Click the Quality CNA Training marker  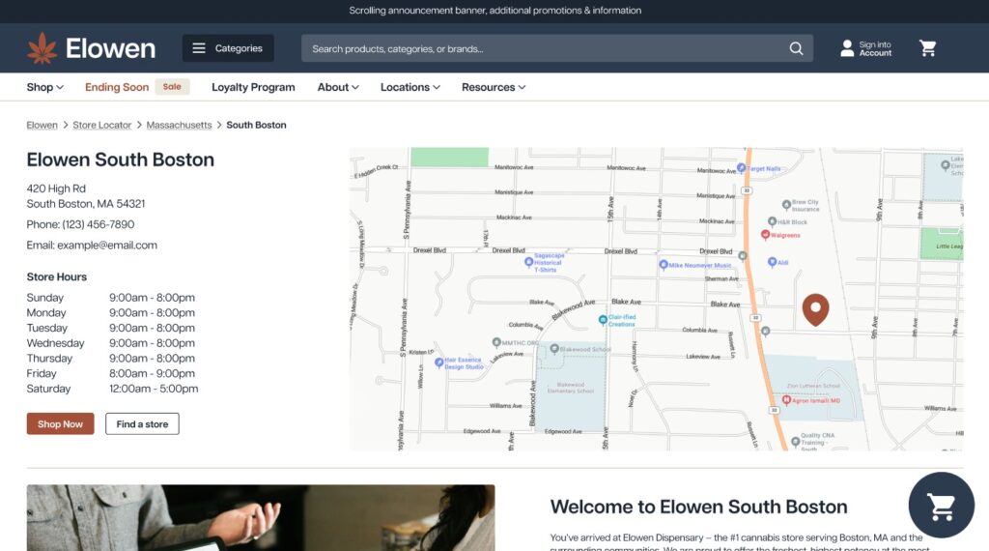tap(795, 441)
